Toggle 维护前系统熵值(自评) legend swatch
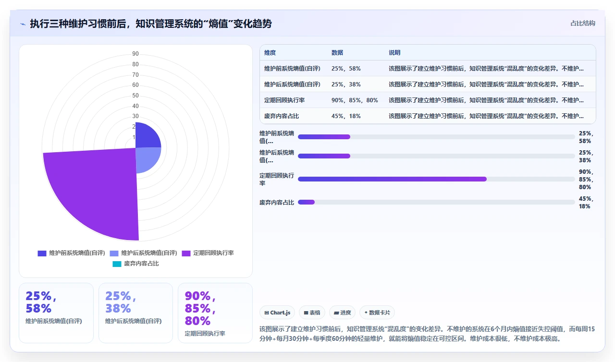 pyautogui.click(x=42, y=253)
